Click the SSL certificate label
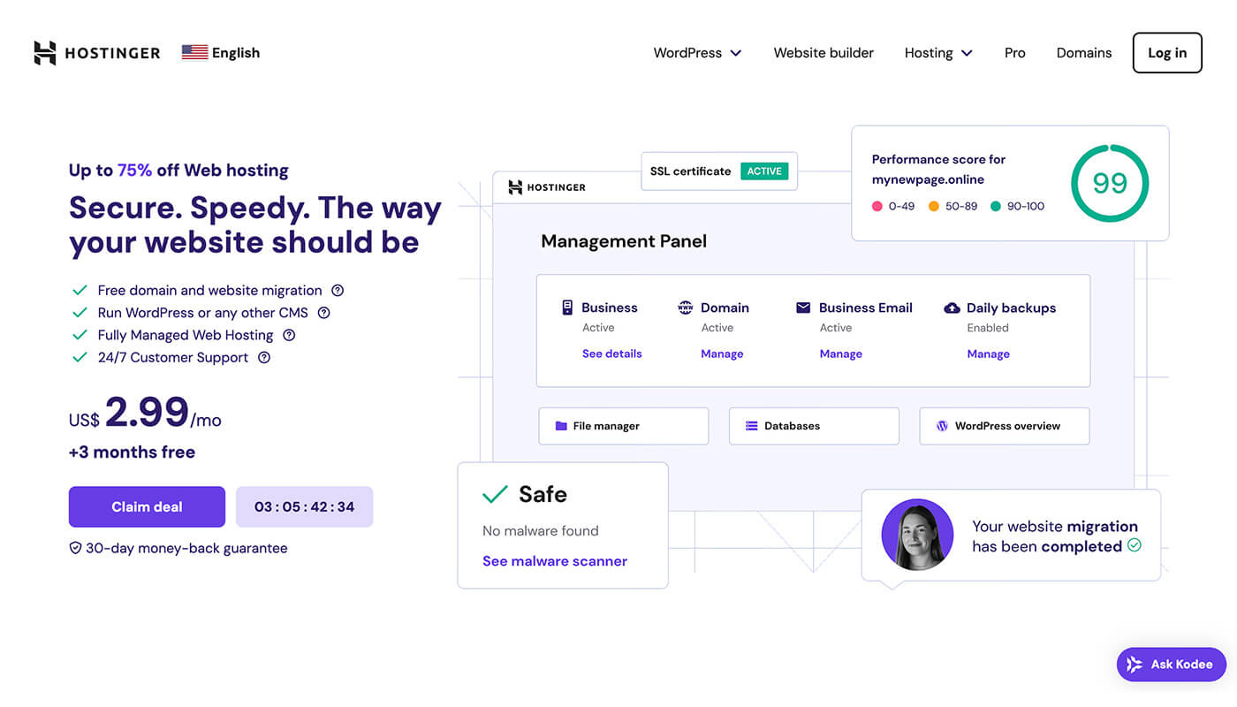 coord(690,171)
